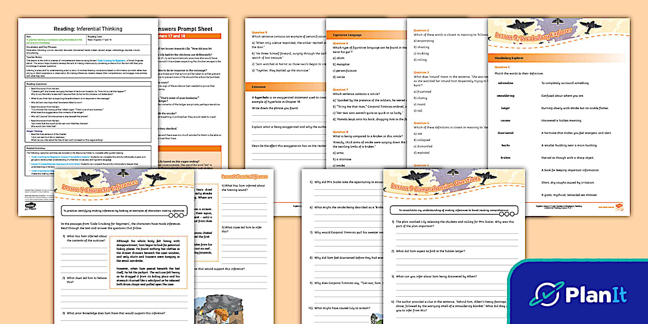648x324 pixels.
Task: Tick the first success-criteria circle on Character Inferences sheet
Action: click(x=171, y=216)
